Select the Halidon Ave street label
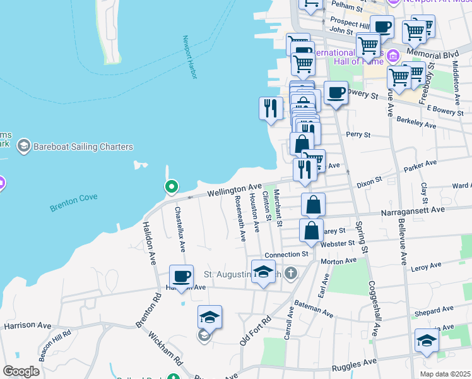This screenshot has height=379, width=472. click(150, 243)
